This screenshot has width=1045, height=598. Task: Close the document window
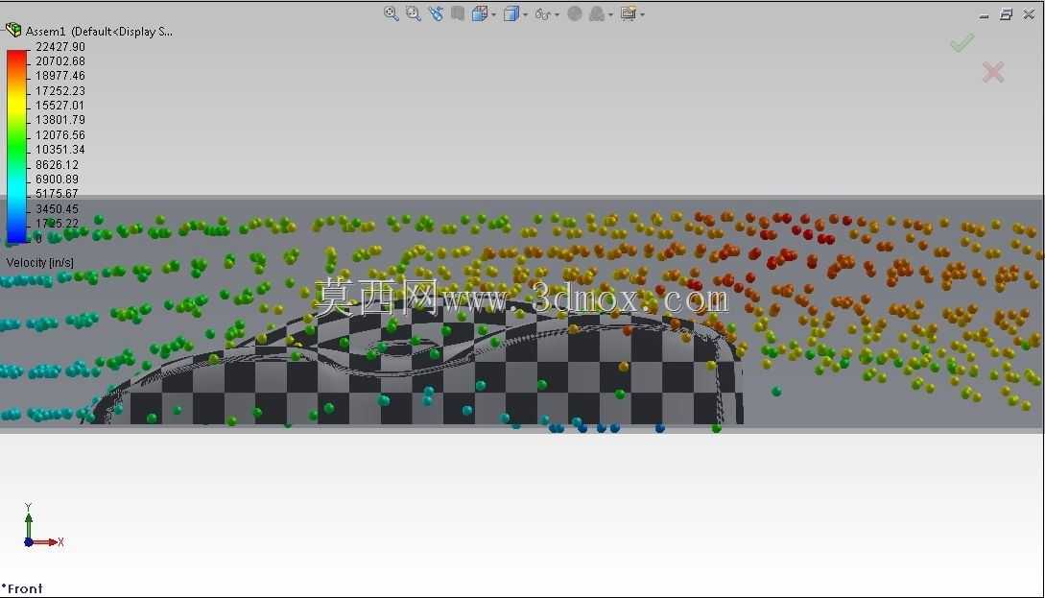(1029, 14)
